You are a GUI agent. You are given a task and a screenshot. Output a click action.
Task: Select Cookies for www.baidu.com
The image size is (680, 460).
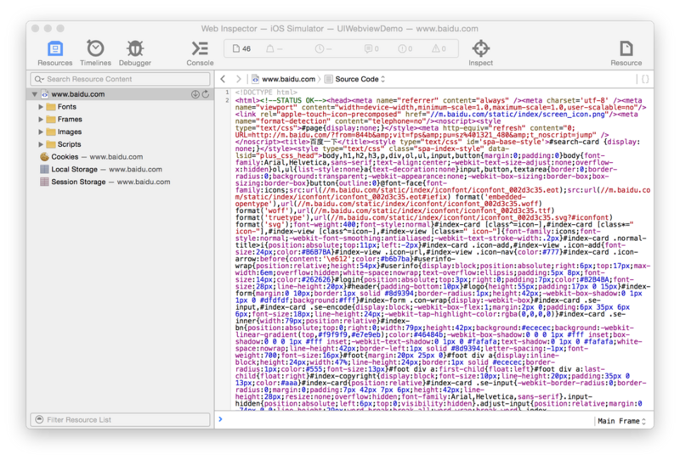121,157
